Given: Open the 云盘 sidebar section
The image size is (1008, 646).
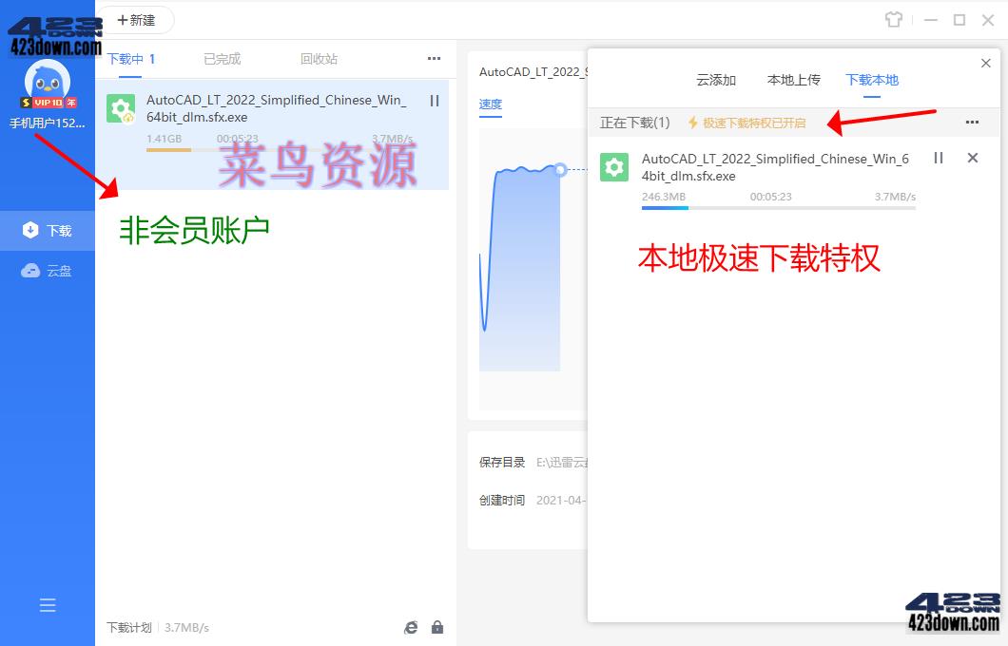Looking at the screenshot, I should pyautogui.click(x=48, y=271).
